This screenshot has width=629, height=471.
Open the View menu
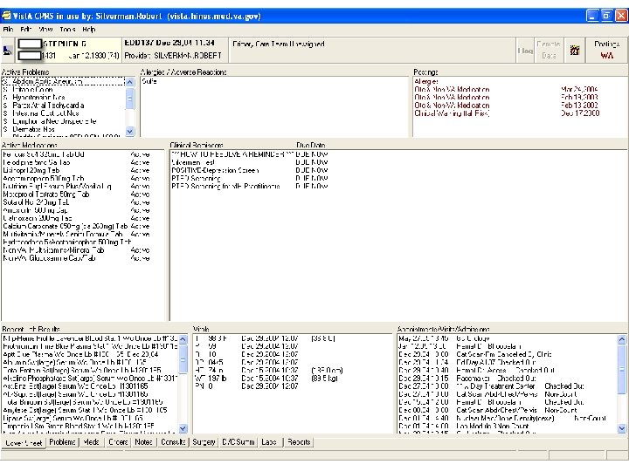46,29
